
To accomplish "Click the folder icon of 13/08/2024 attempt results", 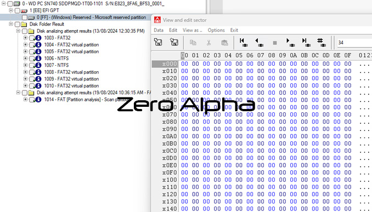I will coord(31,31).
